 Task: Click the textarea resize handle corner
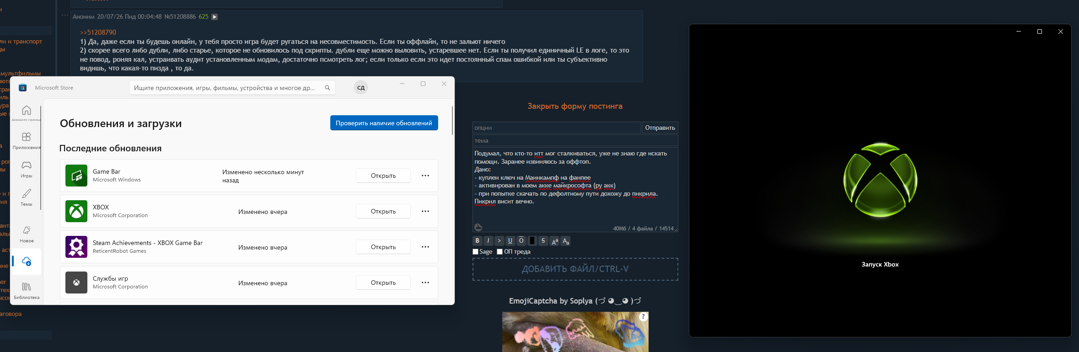[x=676, y=229]
